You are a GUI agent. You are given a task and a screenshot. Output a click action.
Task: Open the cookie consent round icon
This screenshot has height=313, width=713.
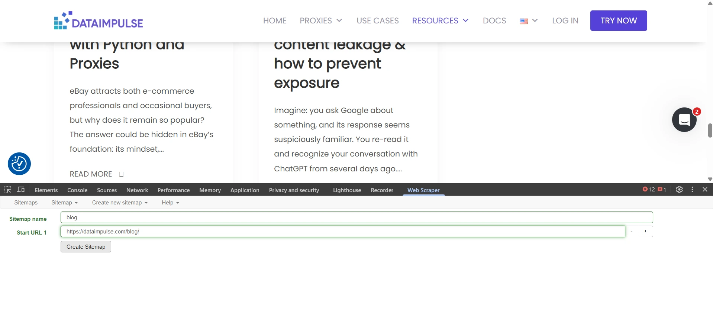(19, 164)
